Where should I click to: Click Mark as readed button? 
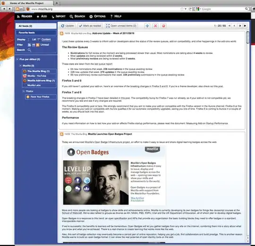point(90,26)
